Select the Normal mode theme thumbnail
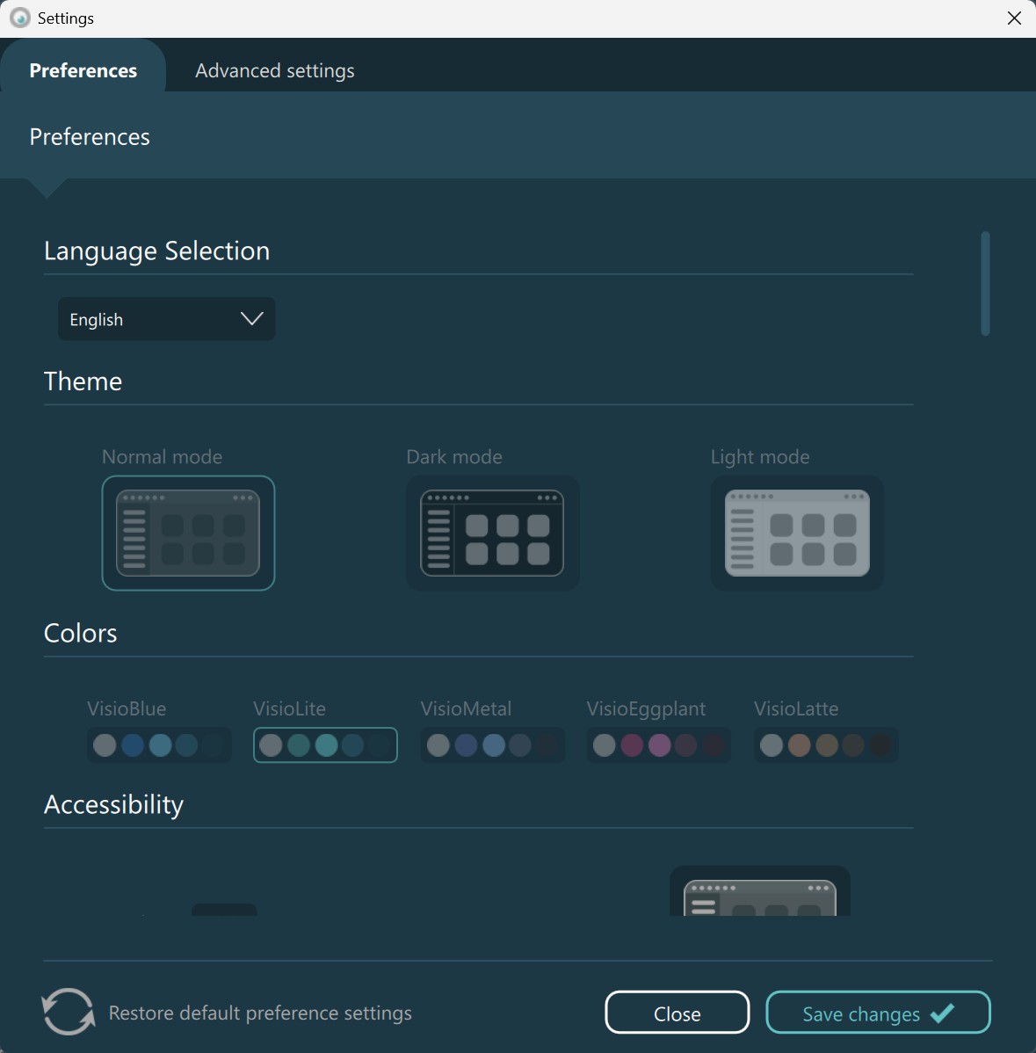The width and height of the screenshot is (1036, 1053). click(x=188, y=533)
